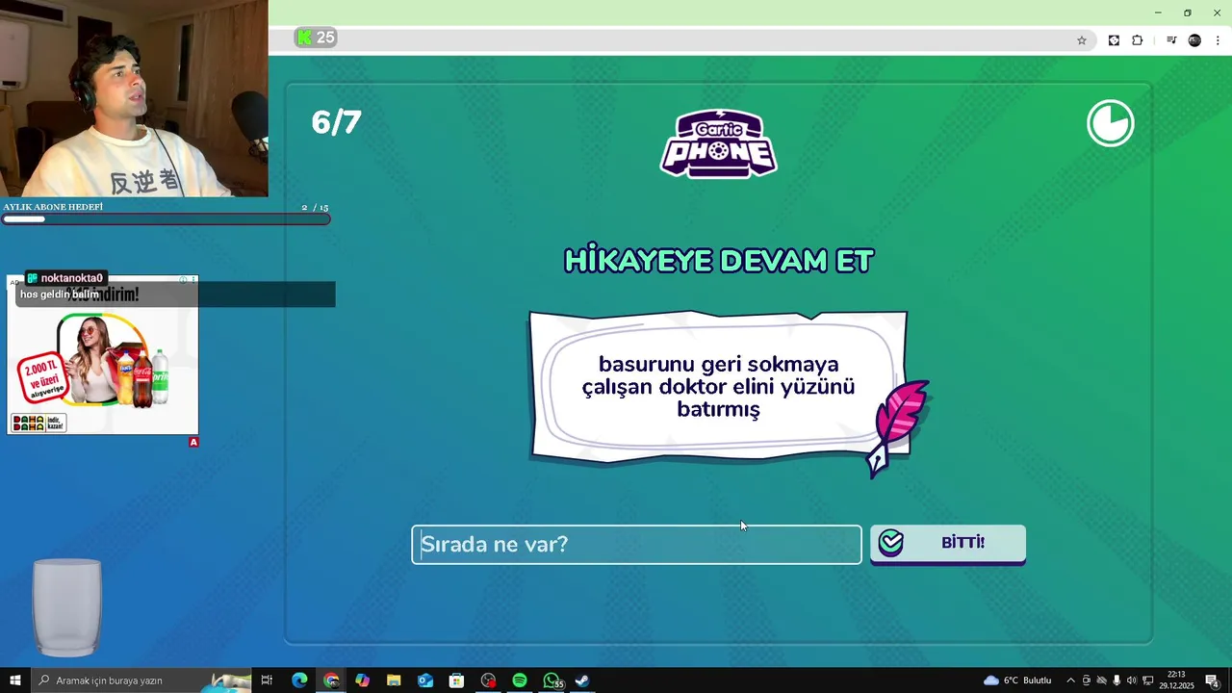
Task: Open the notification center with 4 alerts
Action: coord(1212,680)
